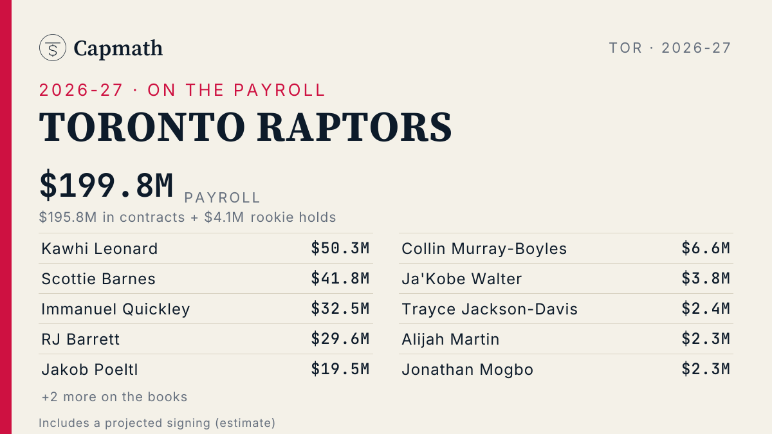Click the 2026-27 · On the Payroll subtitle
772x434 pixels.
tap(183, 90)
